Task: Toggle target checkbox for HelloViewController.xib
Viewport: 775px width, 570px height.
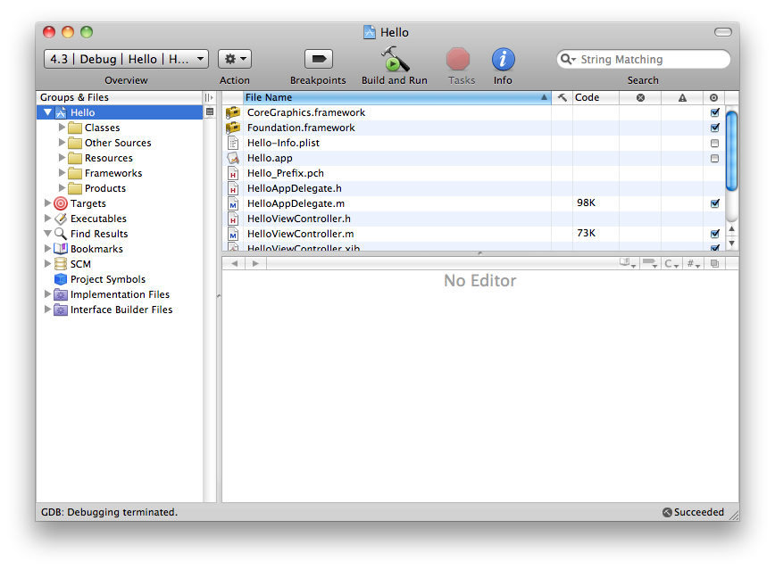Action: coord(714,247)
